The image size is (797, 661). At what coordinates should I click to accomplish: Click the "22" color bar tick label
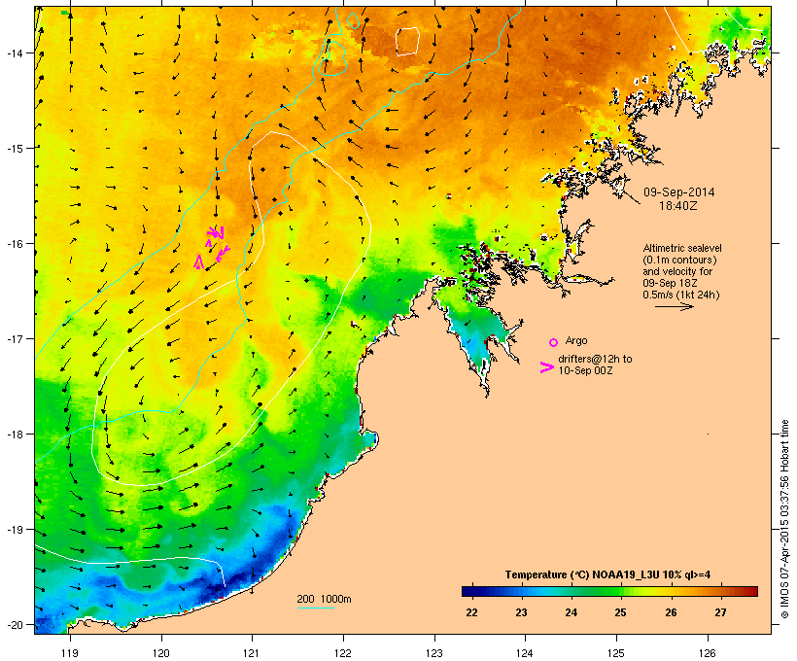click(x=471, y=612)
